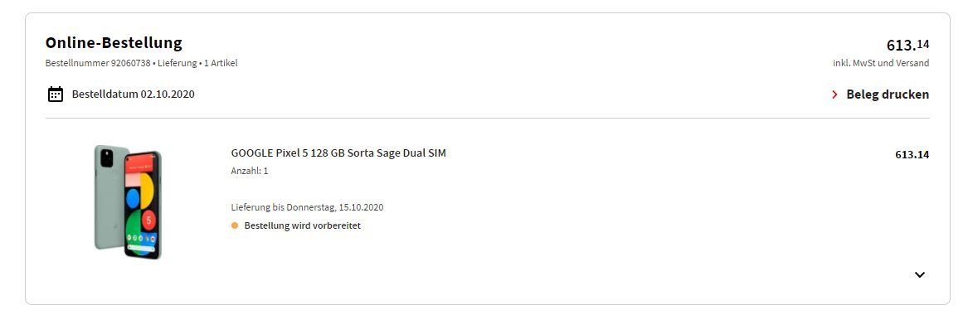Click the 1 Artikel text under heading

221,63
